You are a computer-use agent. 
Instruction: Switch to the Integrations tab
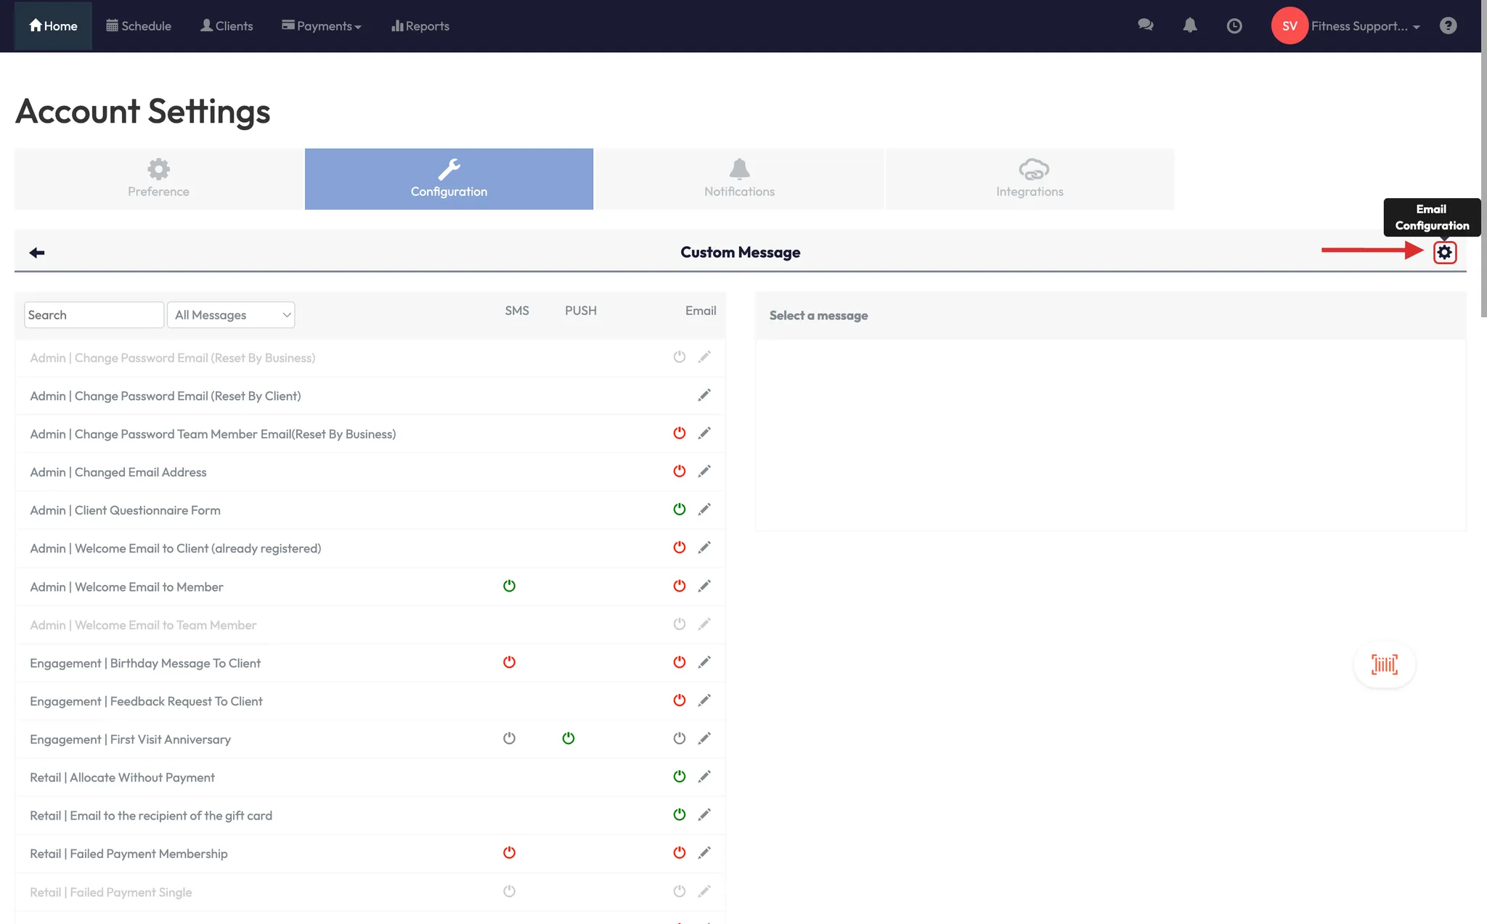coord(1029,179)
